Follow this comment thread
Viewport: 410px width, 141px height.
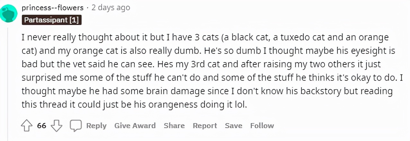262,126
